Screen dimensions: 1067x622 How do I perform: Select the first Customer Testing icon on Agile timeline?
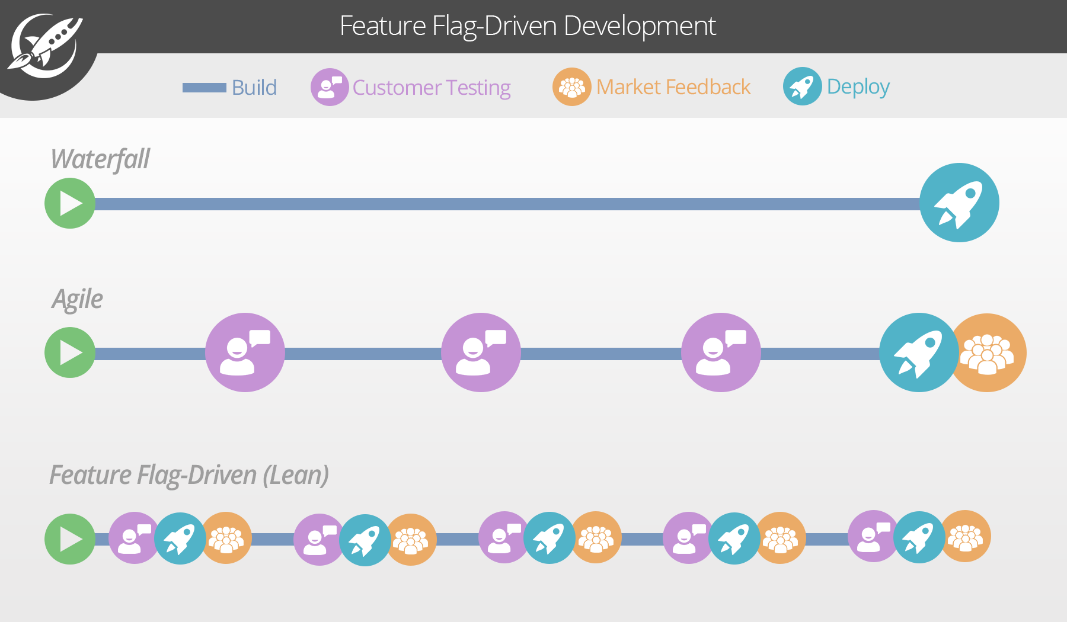[244, 352]
